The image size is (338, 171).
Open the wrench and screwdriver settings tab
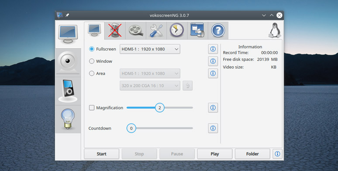coord(156,30)
